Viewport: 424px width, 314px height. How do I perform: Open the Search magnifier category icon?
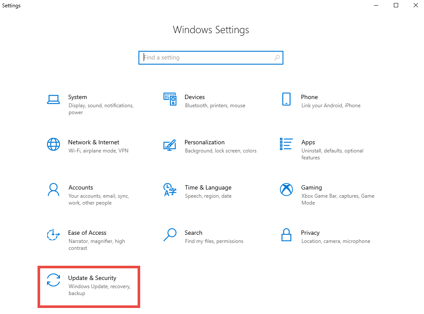pyautogui.click(x=170, y=235)
